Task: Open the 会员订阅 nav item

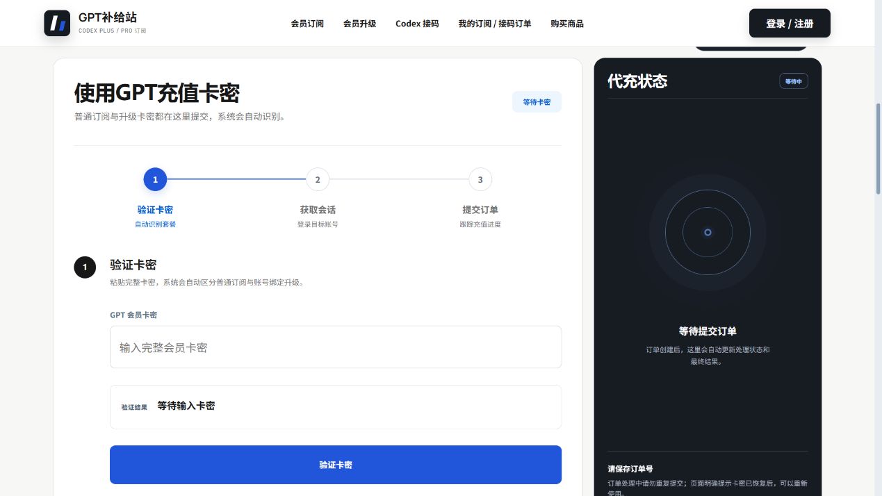Action: (x=307, y=24)
